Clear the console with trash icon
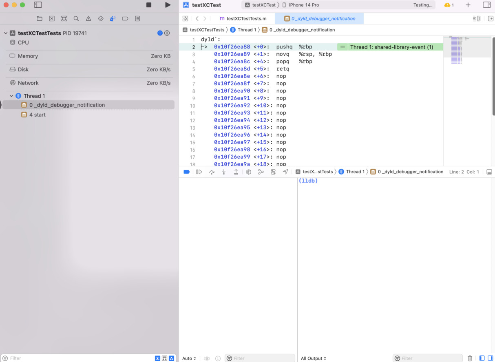Viewport: 495px width, 362px height. 470,358
